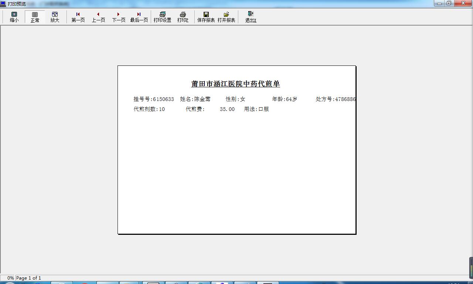The image size is (473, 284).
Task: Click the 用法:口服 text
Action: tap(256, 109)
